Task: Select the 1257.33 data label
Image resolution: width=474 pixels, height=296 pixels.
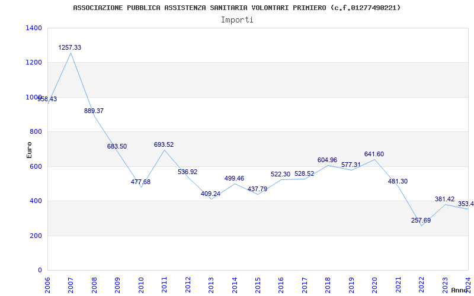Action: [70, 47]
